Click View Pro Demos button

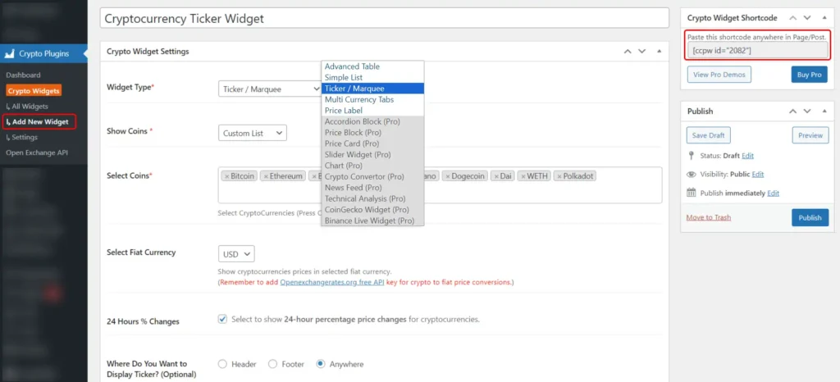tap(719, 75)
